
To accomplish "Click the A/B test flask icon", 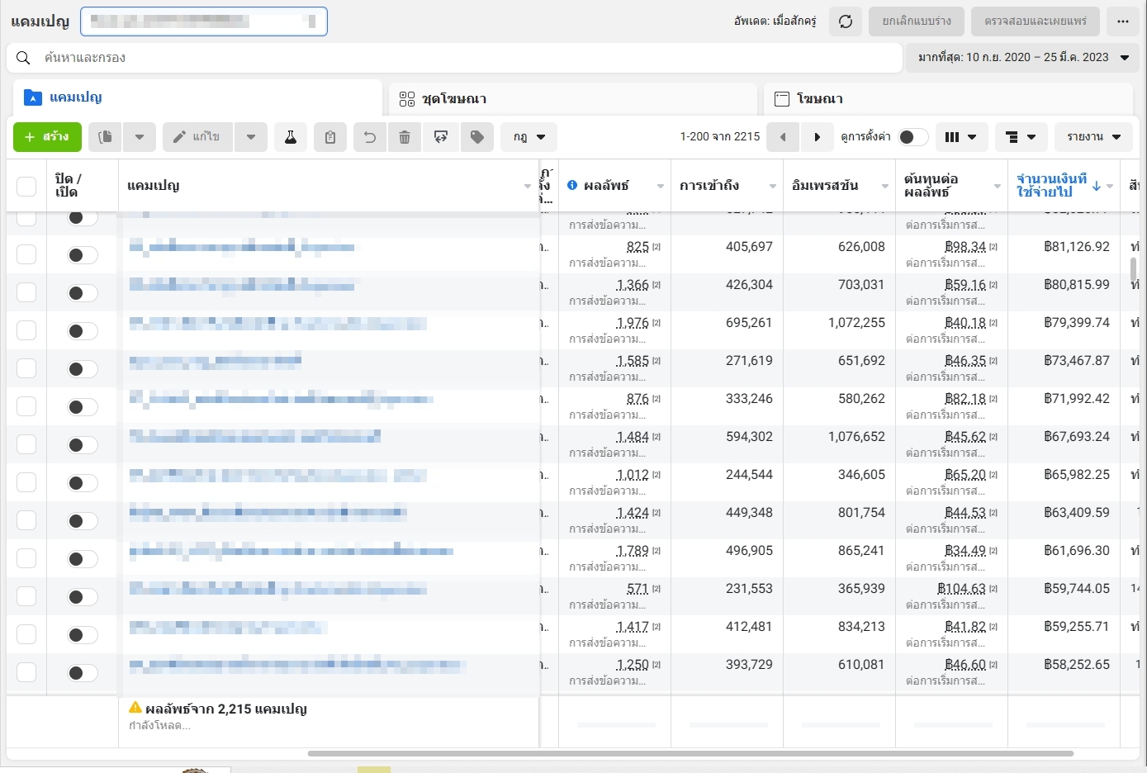I will [x=291, y=137].
